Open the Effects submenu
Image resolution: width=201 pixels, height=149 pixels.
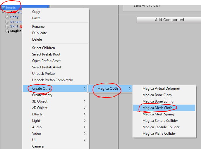56,114
